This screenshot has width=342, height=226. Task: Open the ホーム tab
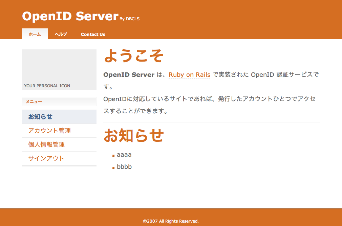35,34
